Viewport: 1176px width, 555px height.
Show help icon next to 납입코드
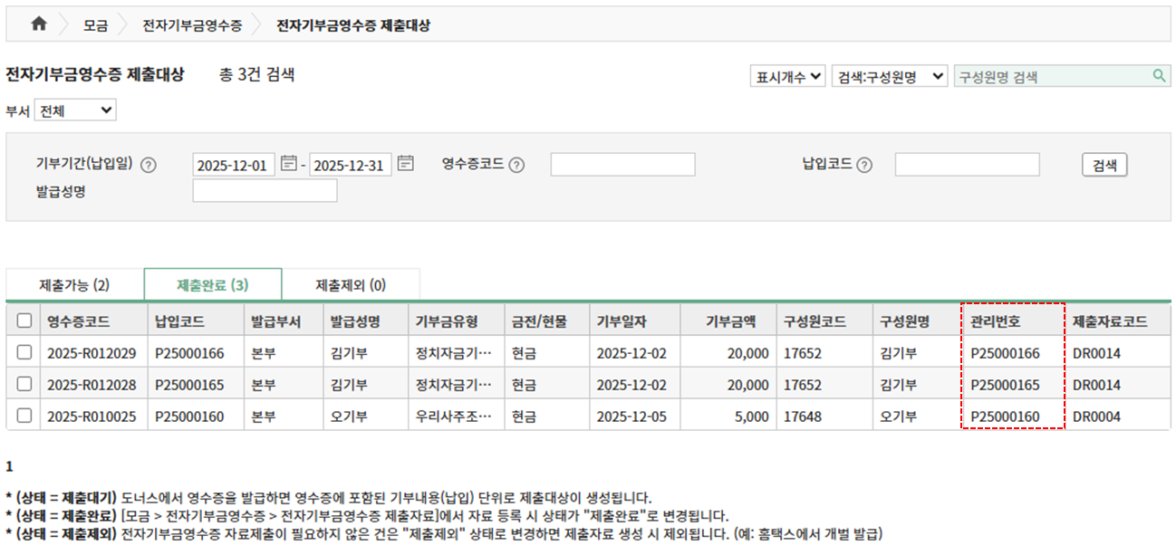pos(863,165)
